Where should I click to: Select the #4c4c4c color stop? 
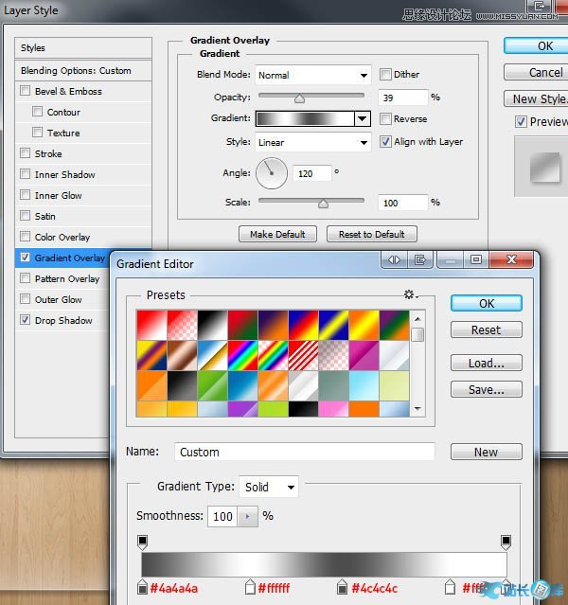click(343, 588)
